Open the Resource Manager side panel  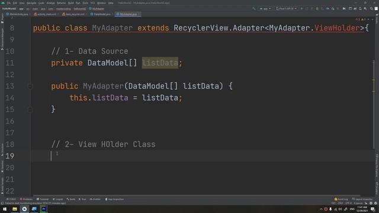click(2, 38)
